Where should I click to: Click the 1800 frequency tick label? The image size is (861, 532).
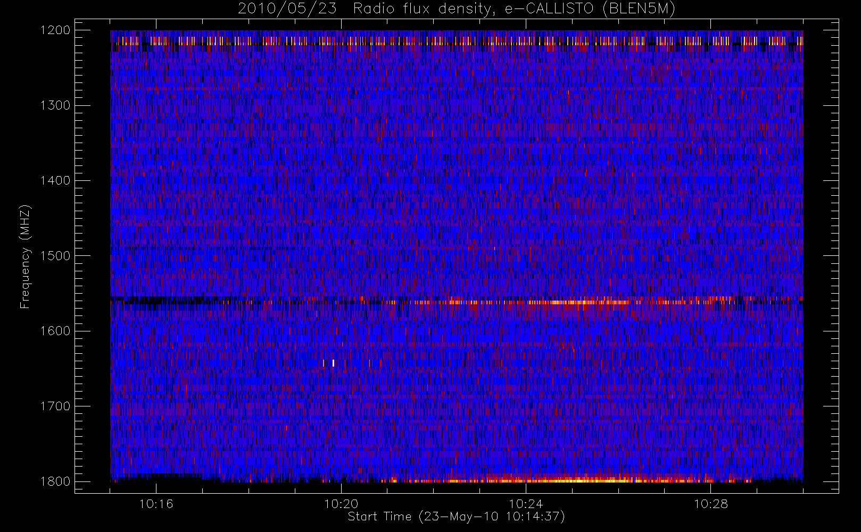[x=55, y=481]
